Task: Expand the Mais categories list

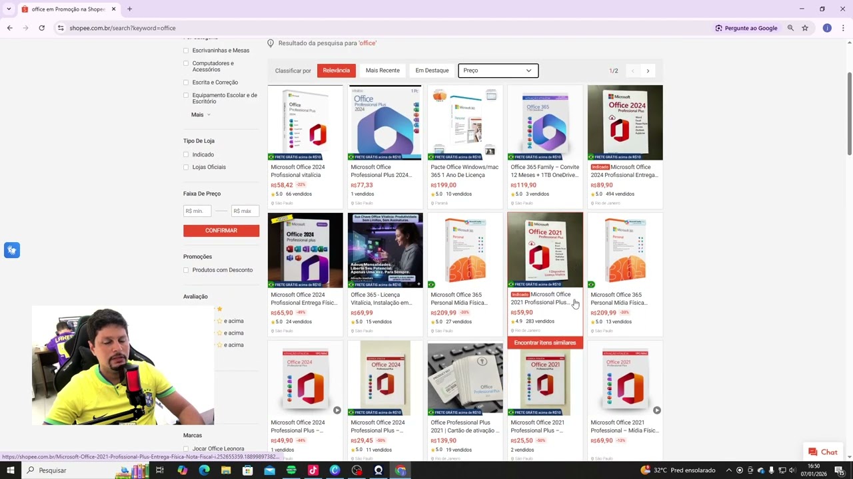Action: pyautogui.click(x=201, y=114)
